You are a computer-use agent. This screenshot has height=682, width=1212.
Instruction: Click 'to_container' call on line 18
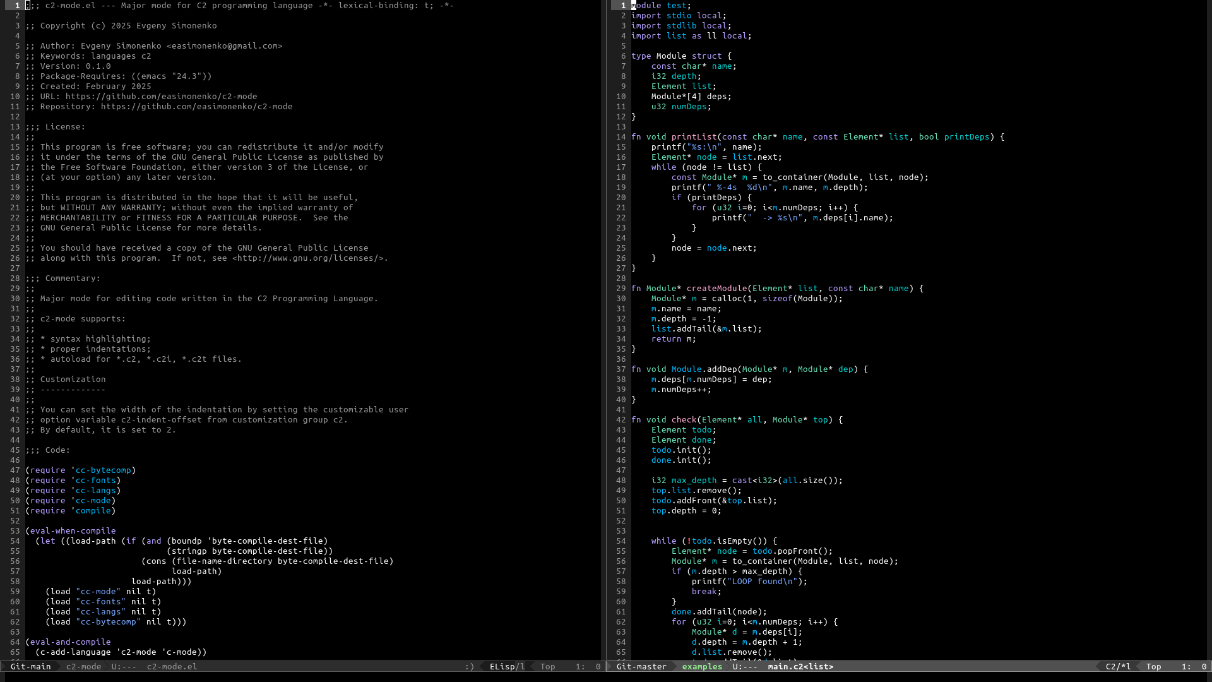(793, 177)
